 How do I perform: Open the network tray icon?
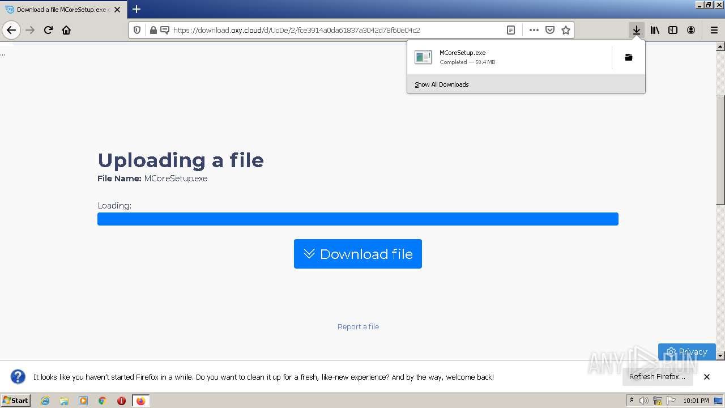658,401
